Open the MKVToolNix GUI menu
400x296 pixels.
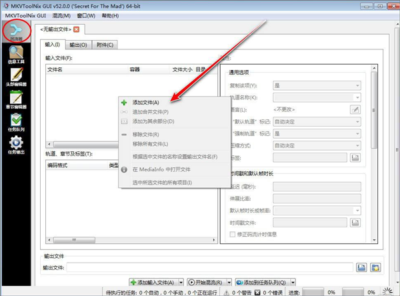click(25, 16)
